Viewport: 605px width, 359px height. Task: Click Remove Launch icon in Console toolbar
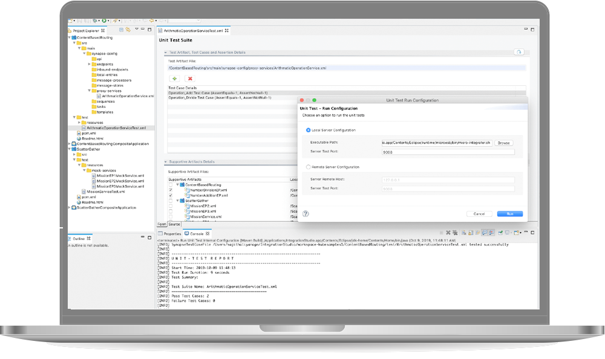tap(448, 233)
